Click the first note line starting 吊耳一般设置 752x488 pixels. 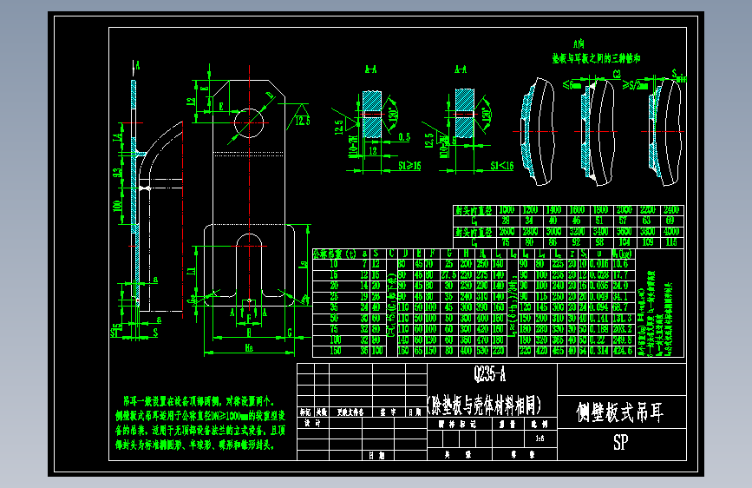pos(199,401)
